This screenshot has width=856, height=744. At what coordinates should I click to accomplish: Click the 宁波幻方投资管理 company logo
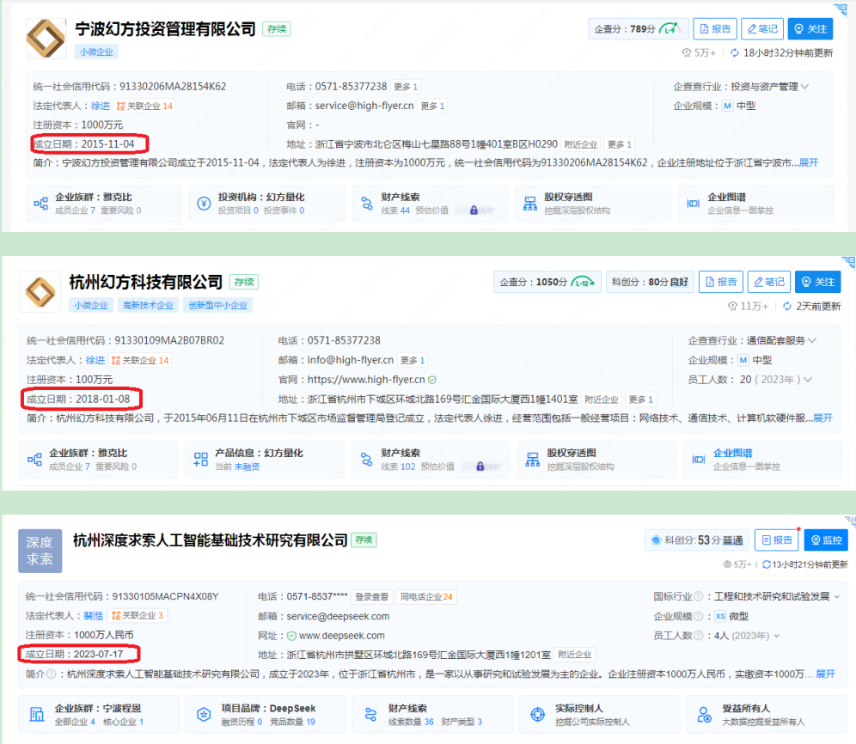[45, 38]
